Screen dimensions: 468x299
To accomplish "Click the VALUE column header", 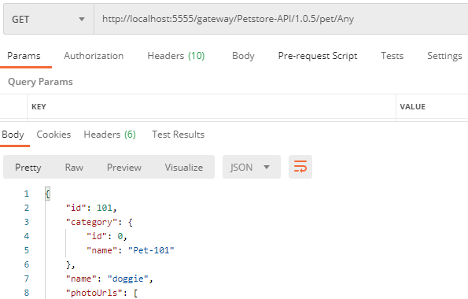I will click(412, 107).
